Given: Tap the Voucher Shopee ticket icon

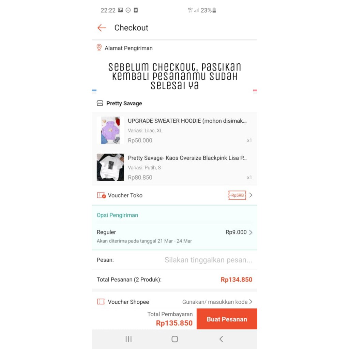Looking at the screenshot, I should (x=101, y=302).
